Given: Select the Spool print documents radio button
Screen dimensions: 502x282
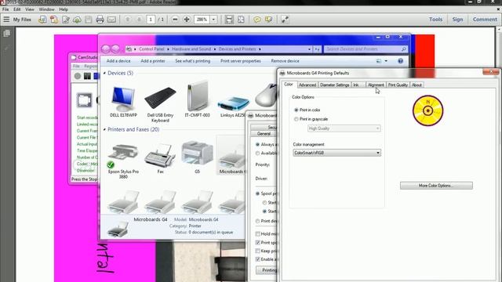Looking at the screenshot, I should tap(257, 193).
